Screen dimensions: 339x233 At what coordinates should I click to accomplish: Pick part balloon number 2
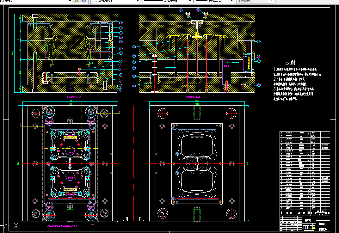pos(120,86)
